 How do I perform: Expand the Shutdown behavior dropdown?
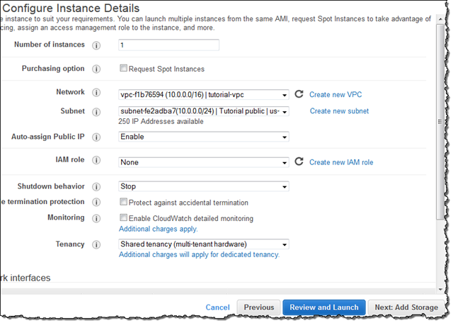[x=204, y=186]
